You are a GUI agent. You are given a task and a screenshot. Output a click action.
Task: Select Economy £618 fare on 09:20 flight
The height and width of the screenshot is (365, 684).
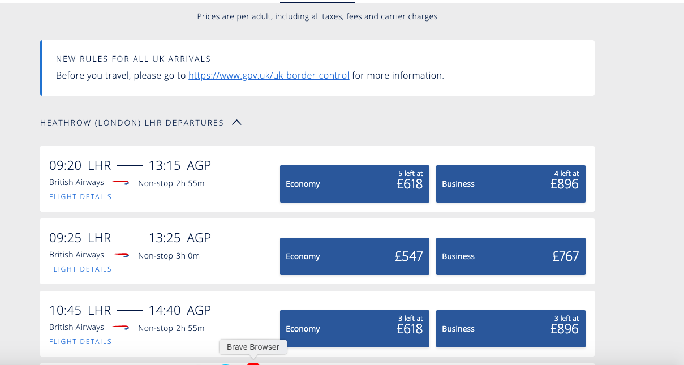(x=354, y=184)
